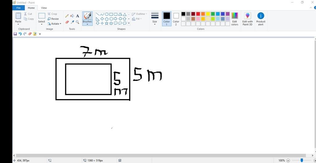Open the Rotate dropdown menu

(x=55, y=24)
